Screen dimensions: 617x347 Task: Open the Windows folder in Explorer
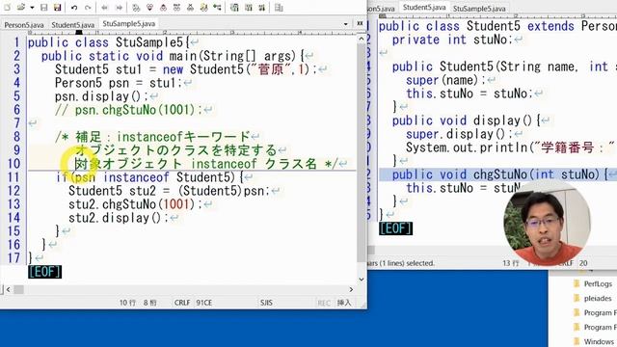click(x=599, y=341)
